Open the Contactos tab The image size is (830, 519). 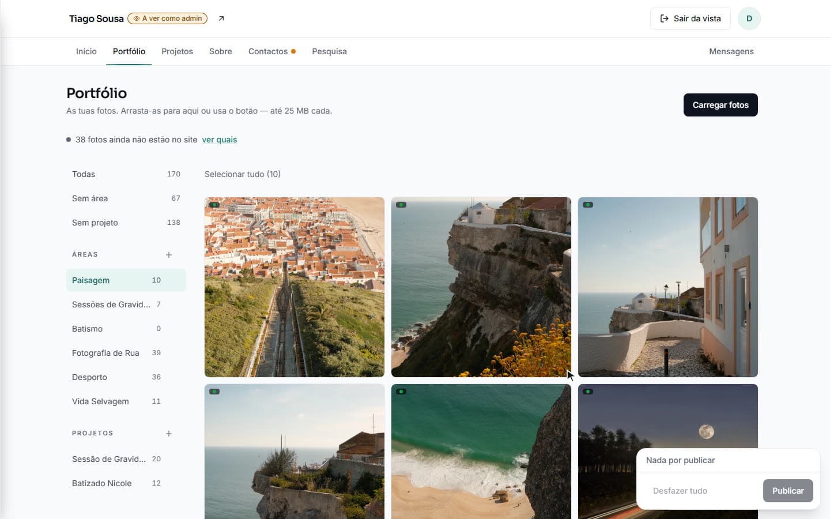tap(271, 51)
